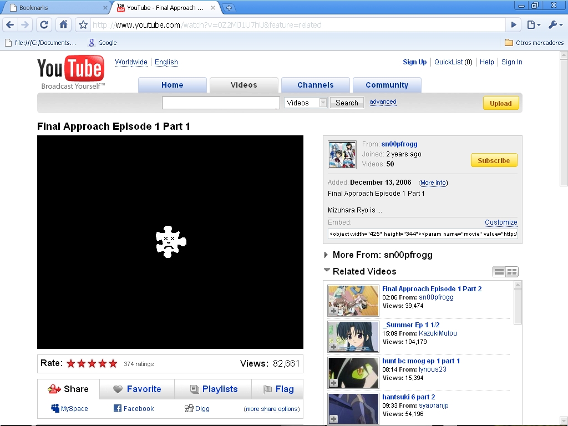Share the video to Facebook

(134, 409)
